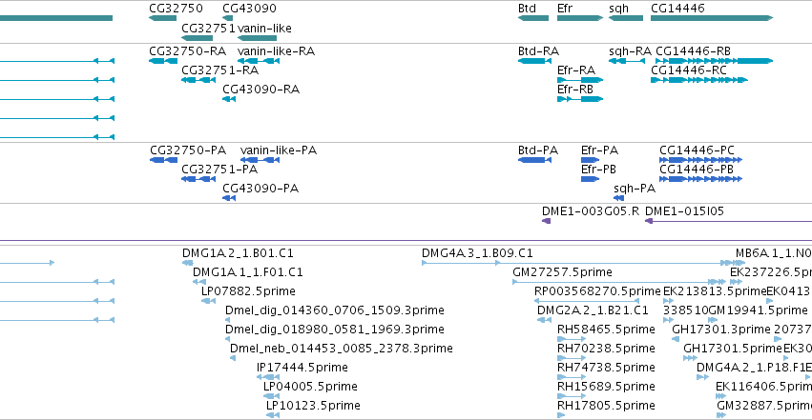
Task: Click EST DMG2A.2_1.B21.C1
Action: click(x=544, y=320)
